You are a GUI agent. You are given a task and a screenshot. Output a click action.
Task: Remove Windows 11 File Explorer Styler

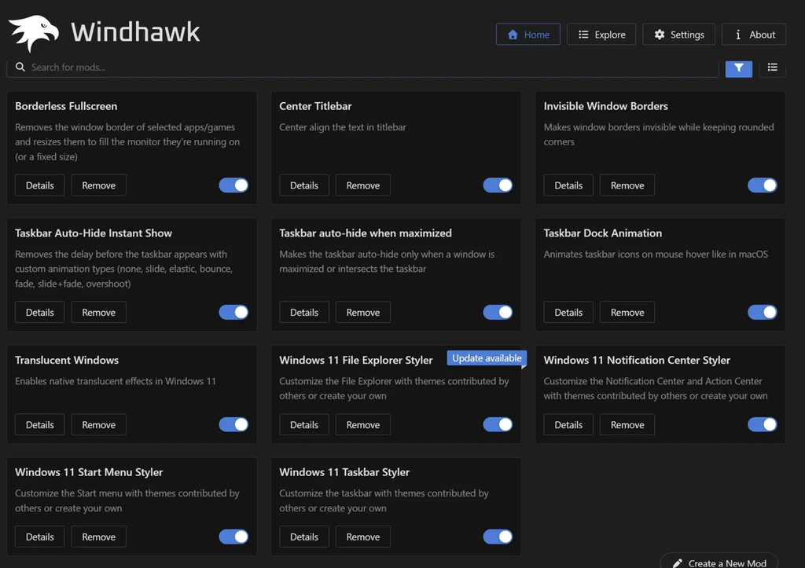click(x=363, y=424)
